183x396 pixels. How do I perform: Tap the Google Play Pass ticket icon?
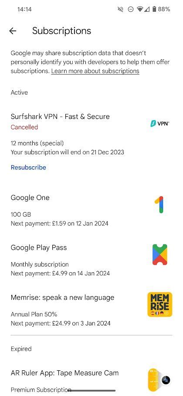coord(160,254)
